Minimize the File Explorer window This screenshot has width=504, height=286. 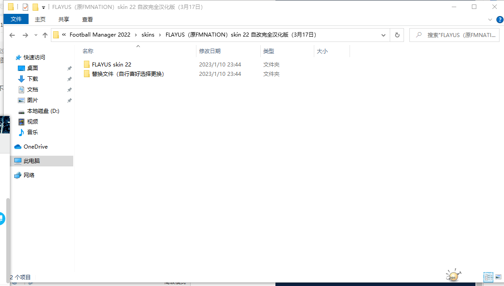pos(454,7)
